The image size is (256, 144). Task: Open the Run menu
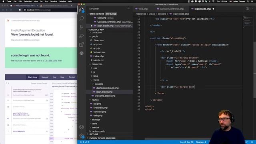[46, 1]
